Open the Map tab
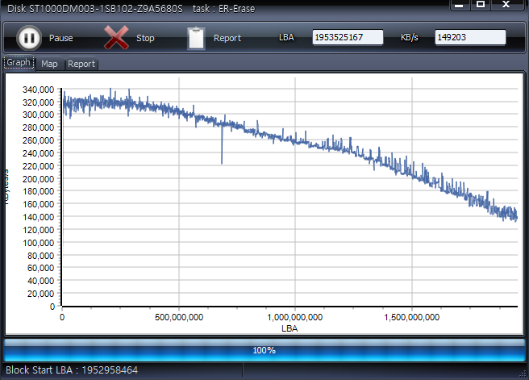The width and height of the screenshot is (529, 380). pos(49,64)
